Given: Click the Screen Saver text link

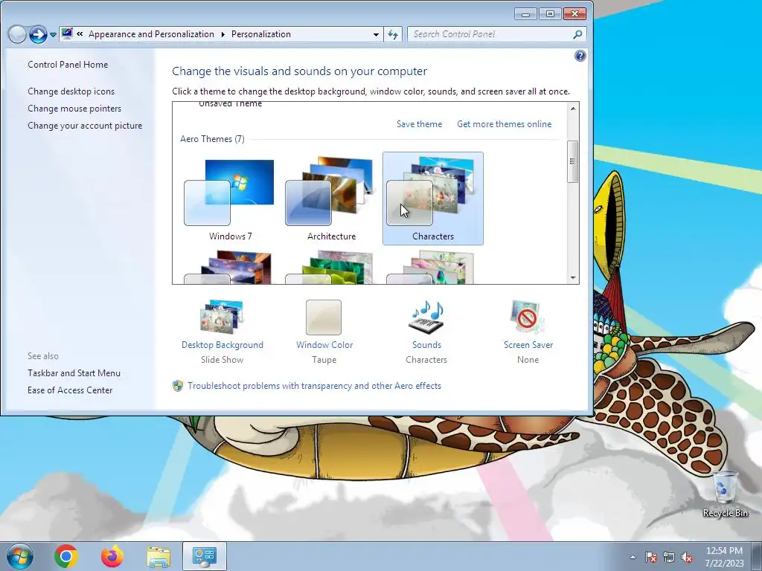Looking at the screenshot, I should pos(528,345).
